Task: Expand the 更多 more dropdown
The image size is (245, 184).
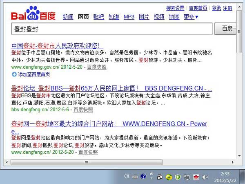Action: click(191, 17)
